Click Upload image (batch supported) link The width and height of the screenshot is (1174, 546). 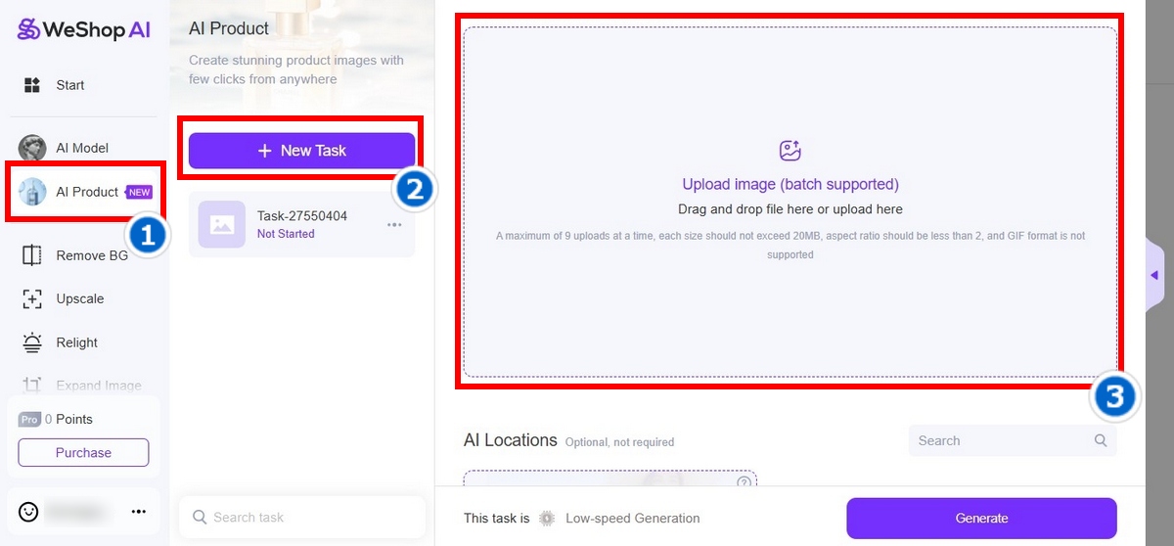click(x=790, y=184)
